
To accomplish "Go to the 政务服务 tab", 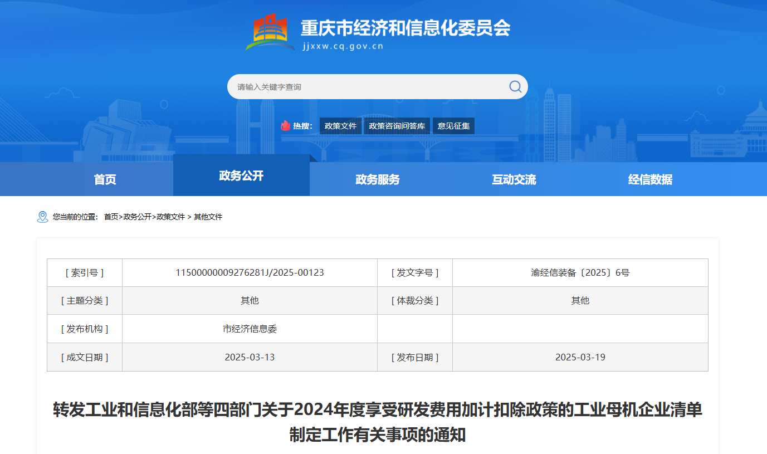I will (378, 179).
